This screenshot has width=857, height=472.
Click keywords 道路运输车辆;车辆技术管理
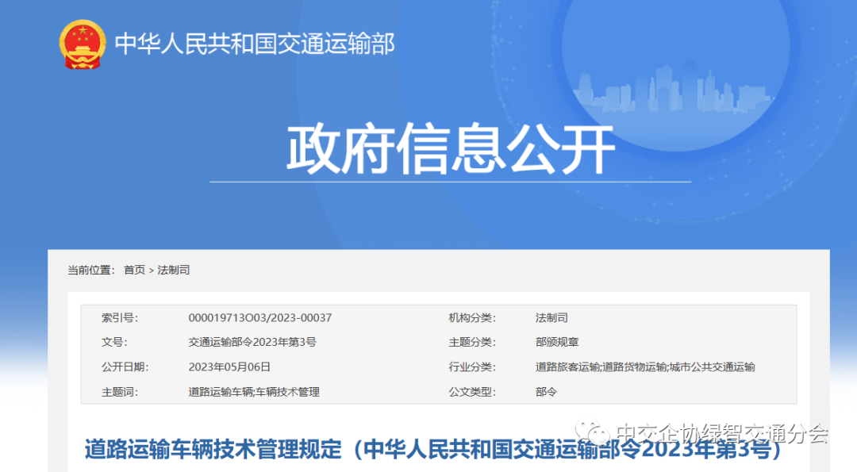click(x=253, y=392)
